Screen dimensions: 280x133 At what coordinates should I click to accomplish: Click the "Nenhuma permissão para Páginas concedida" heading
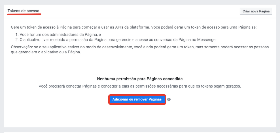[x=140, y=79]
